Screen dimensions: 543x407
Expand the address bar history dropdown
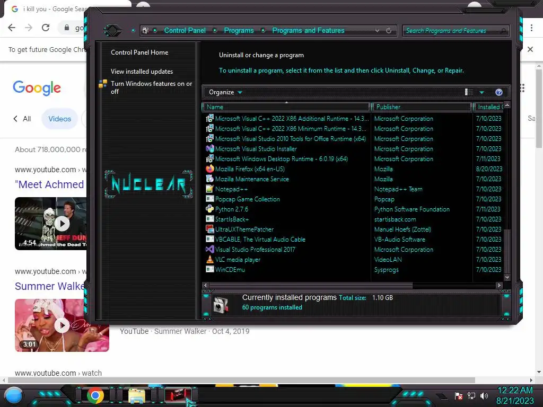click(x=377, y=30)
